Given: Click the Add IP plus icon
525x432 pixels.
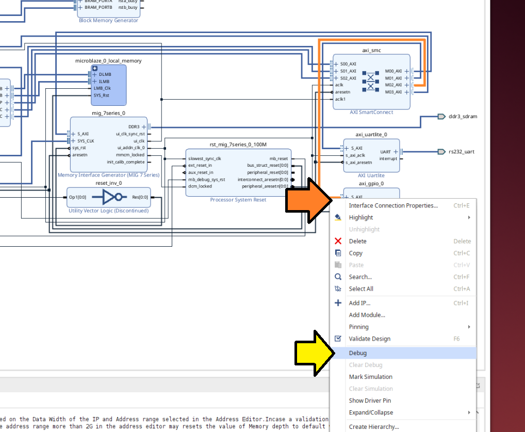Looking at the screenshot, I should click(x=338, y=303).
